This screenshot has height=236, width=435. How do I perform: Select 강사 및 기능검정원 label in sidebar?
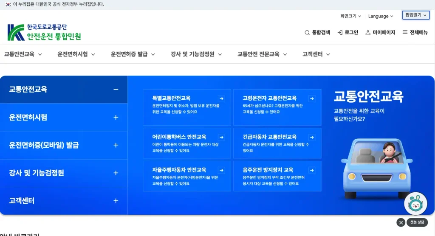coord(37,173)
